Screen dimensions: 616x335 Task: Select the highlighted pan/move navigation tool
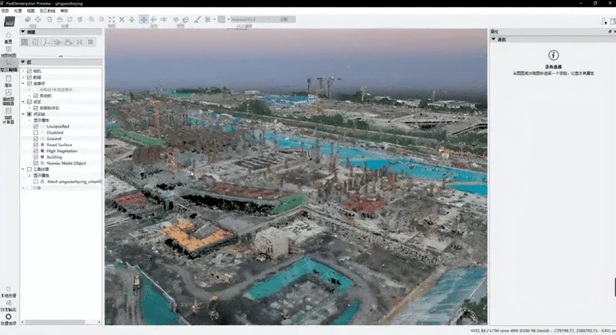pos(143,19)
